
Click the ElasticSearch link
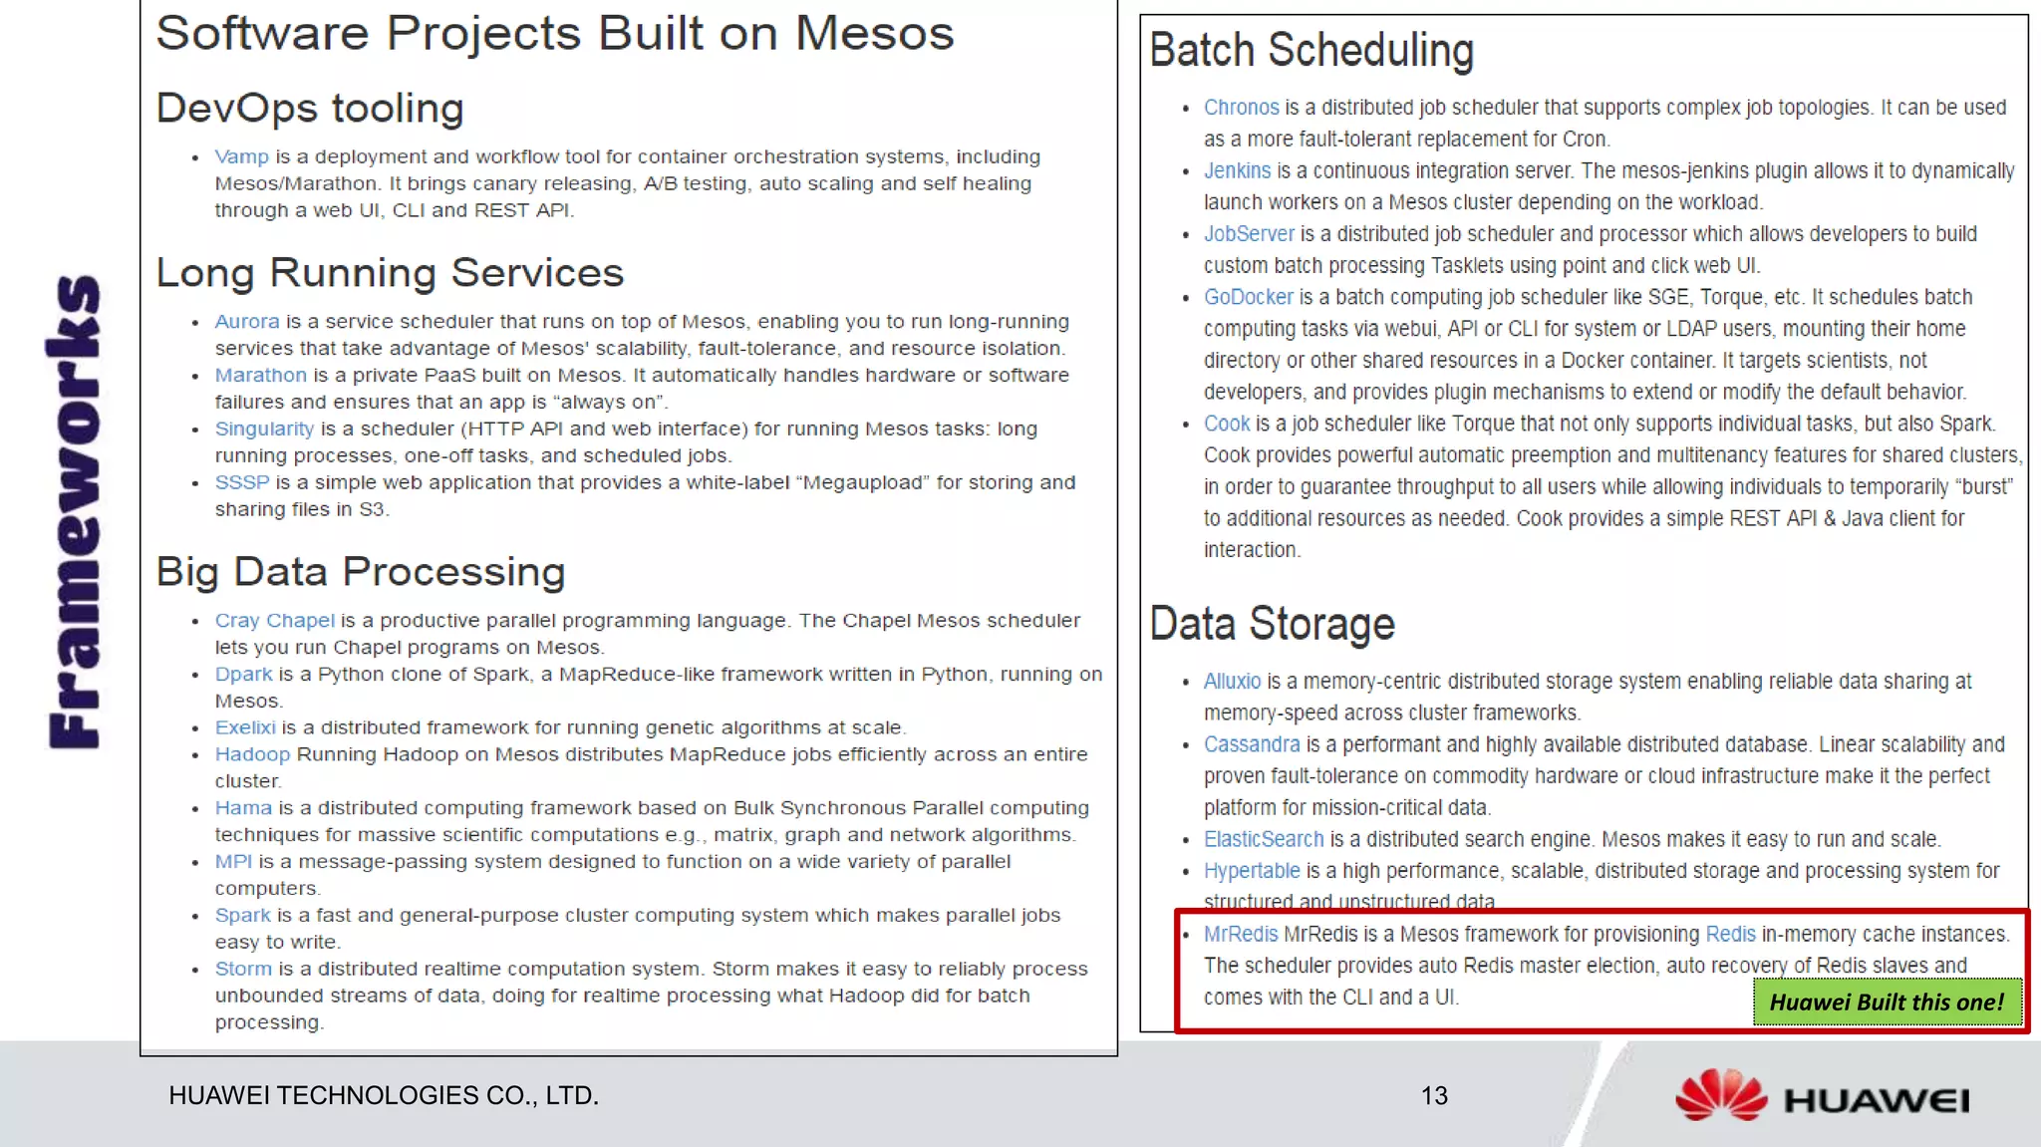pyautogui.click(x=1263, y=839)
